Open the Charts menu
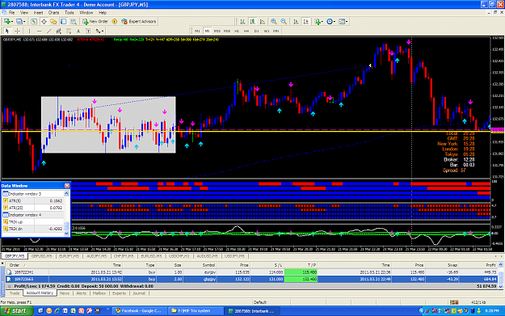This screenshot has width=505, height=316. [53, 13]
